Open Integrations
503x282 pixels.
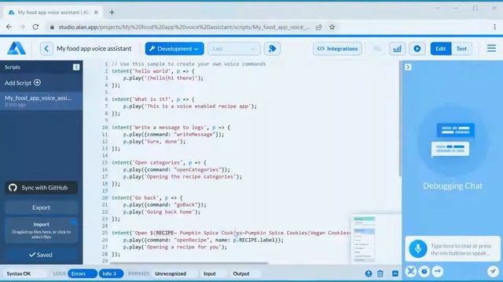click(337, 49)
